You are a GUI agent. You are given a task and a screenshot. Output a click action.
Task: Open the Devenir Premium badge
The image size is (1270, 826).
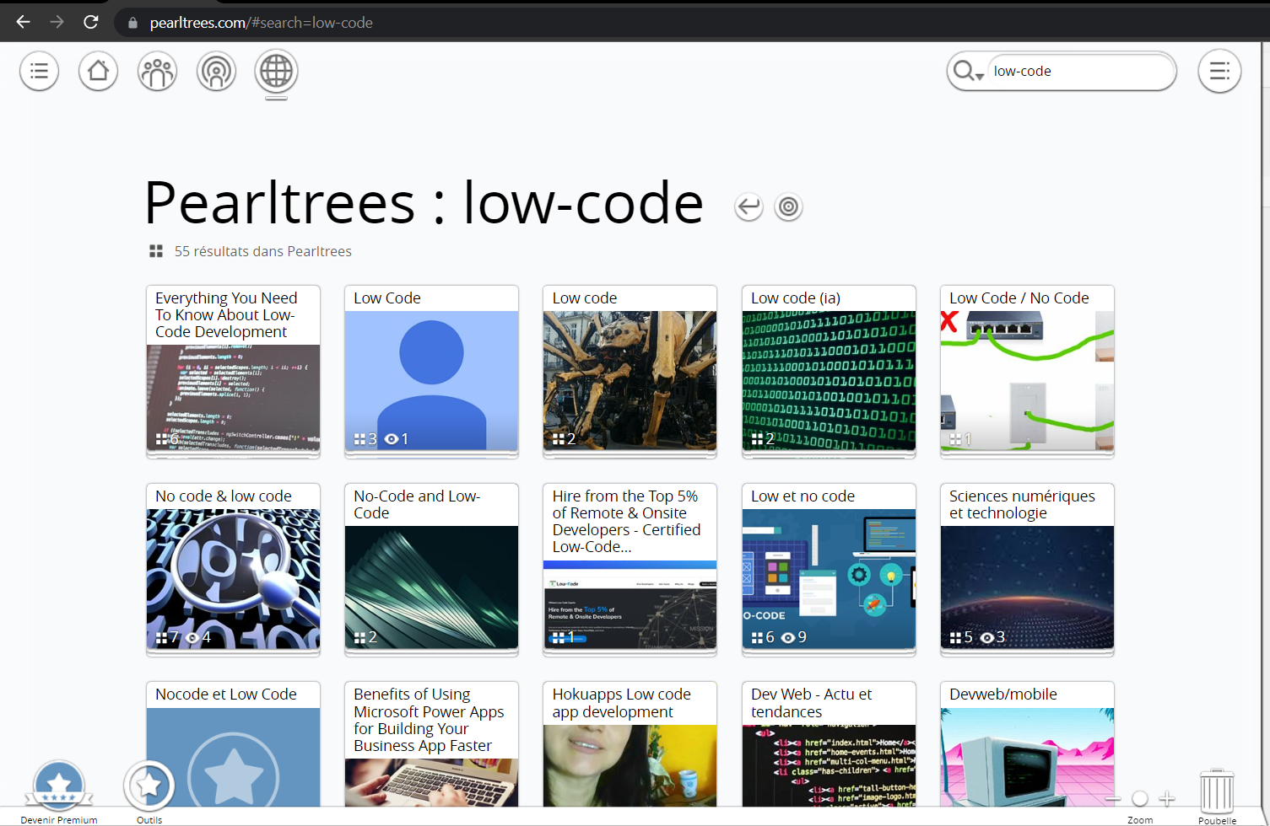click(x=58, y=786)
